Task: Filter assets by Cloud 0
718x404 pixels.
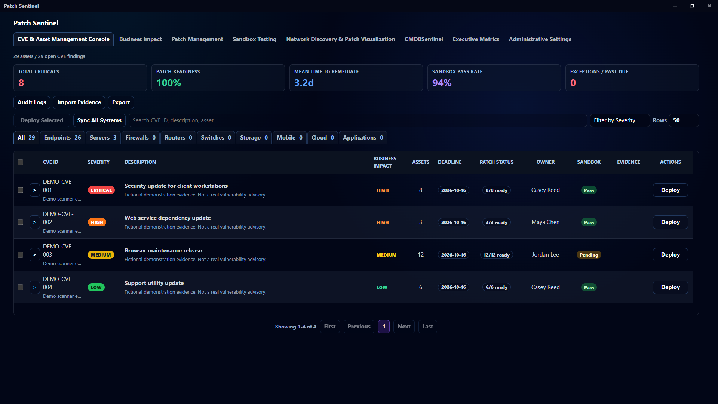Action: 323,138
